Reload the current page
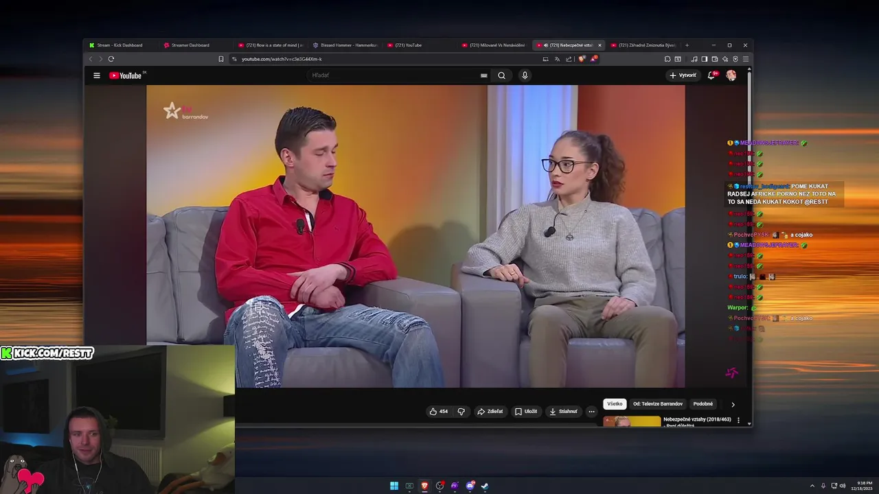 [111, 59]
